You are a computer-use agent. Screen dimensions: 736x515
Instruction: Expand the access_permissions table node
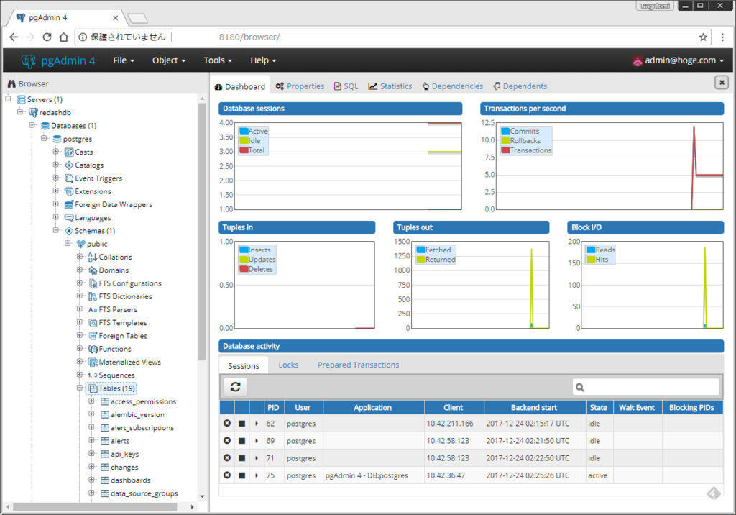point(91,401)
